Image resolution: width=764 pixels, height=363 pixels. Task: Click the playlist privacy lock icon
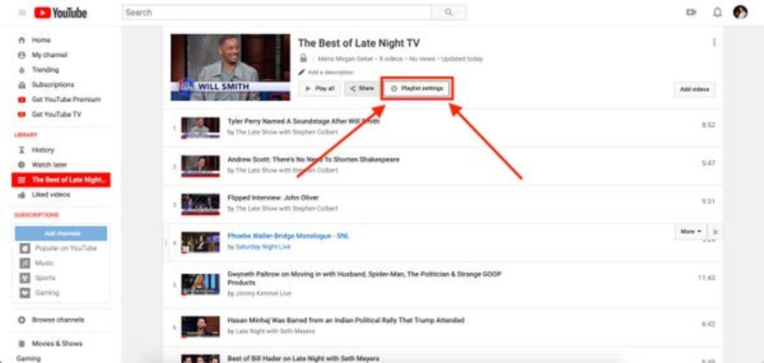tap(304, 59)
